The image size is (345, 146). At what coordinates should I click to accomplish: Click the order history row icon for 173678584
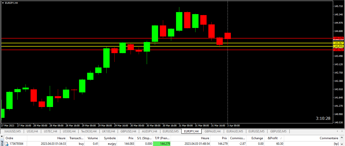point(7,144)
